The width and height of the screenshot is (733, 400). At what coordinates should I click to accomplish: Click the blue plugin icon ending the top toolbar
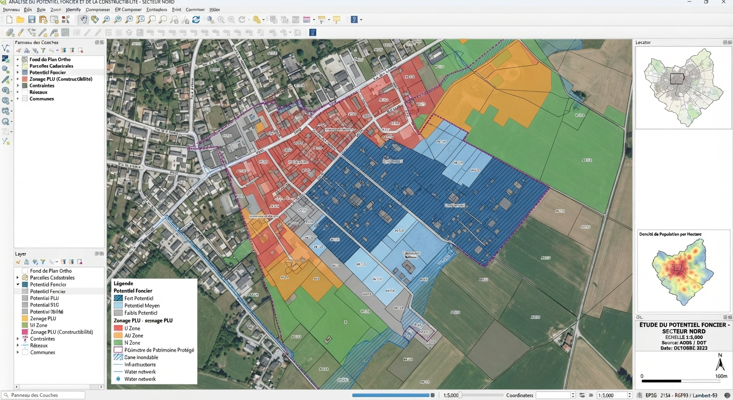coord(354,20)
